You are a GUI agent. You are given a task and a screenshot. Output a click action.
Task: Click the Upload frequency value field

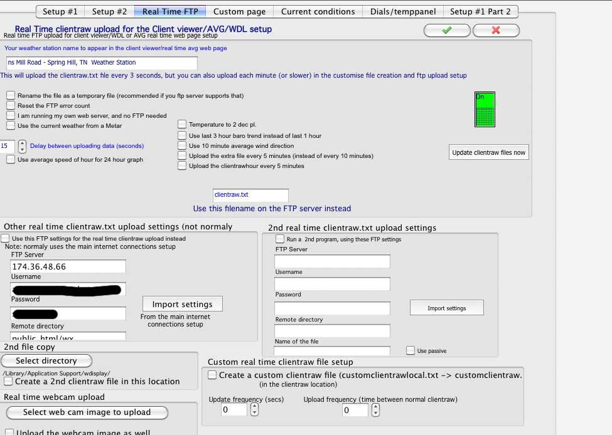[355, 410]
